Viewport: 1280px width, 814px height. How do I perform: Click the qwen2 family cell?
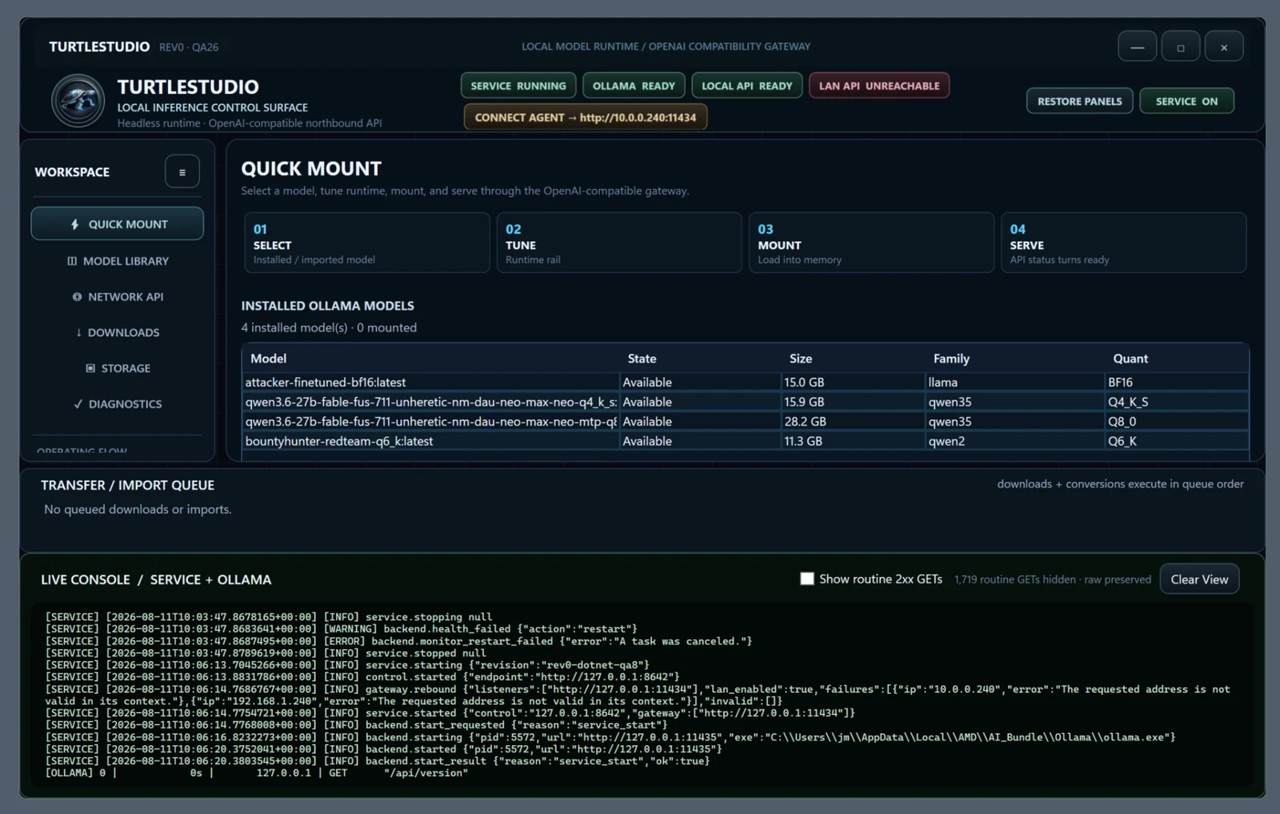(x=1014, y=441)
